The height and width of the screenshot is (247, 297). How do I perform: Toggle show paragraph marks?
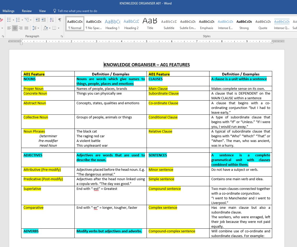tap(60, 20)
